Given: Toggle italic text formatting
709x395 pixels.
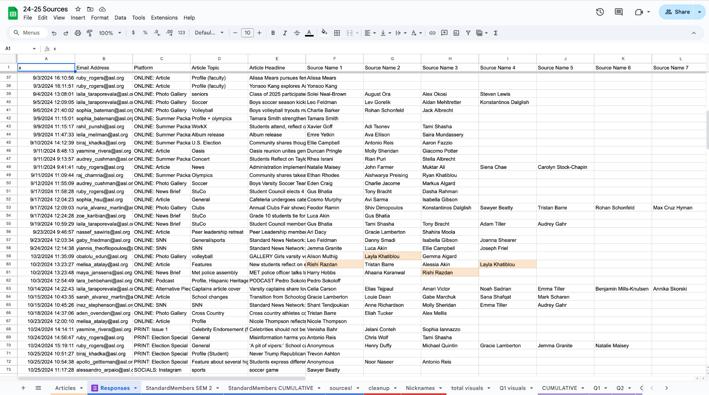Looking at the screenshot, I should [x=285, y=33].
